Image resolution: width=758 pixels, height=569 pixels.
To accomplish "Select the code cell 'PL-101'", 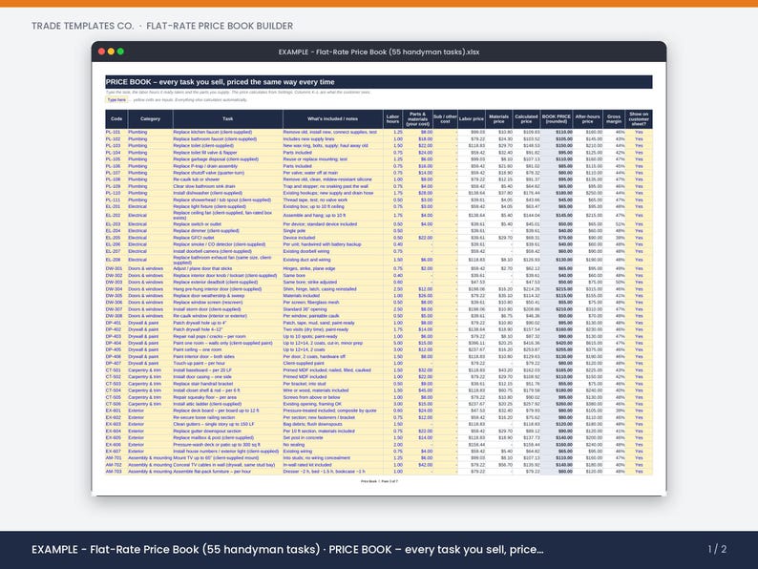I will [116, 132].
